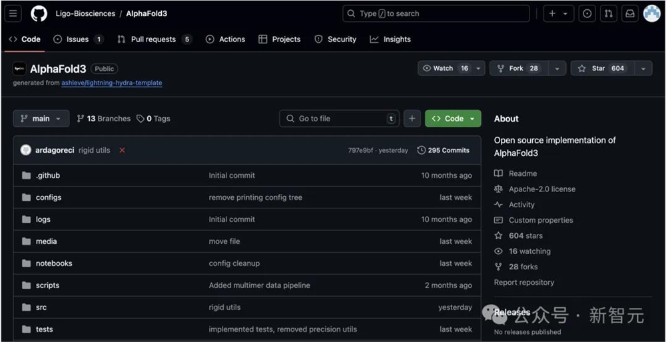View the 0 Tags link
The image size is (666, 342).
click(153, 119)
